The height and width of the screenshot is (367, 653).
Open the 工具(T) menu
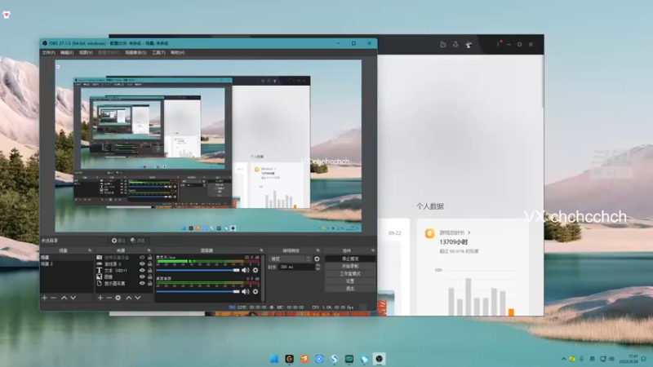[x=158, y=53]
